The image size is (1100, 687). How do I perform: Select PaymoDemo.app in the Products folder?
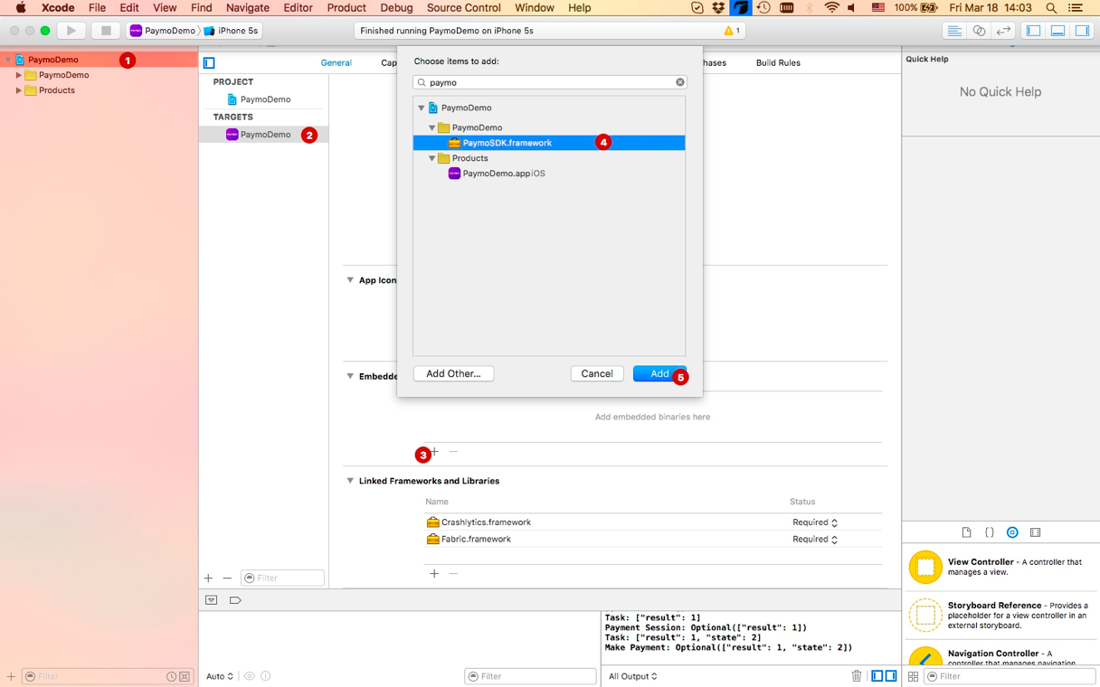click(497, 174)
